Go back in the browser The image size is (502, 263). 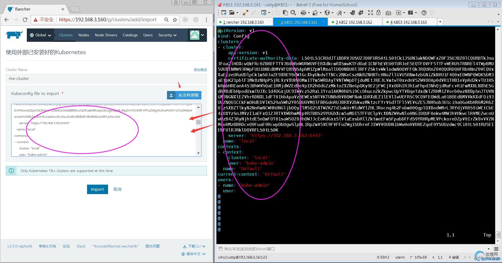coord(7,20)
